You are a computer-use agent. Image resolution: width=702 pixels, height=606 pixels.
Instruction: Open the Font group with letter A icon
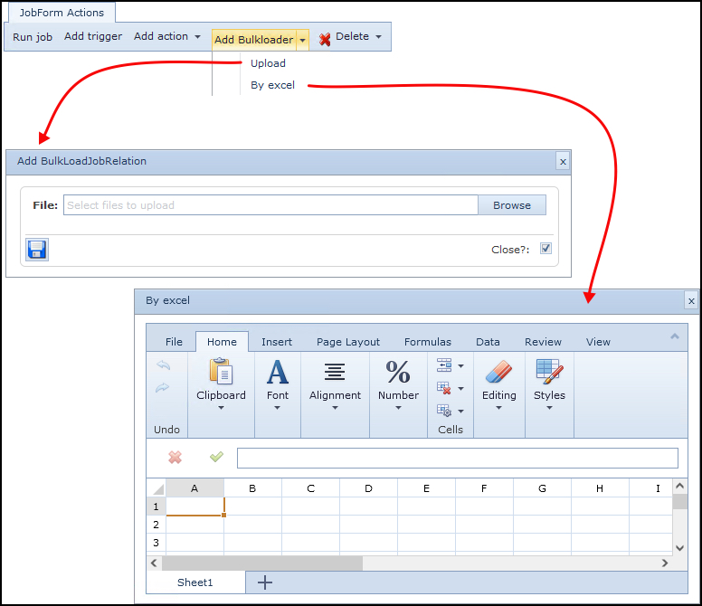click(278, 372)
